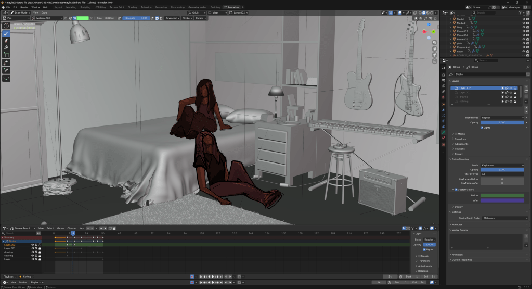This screenshot has height=289, width=532.
Task: Click the green stroke color swatch
Action: 83,18
